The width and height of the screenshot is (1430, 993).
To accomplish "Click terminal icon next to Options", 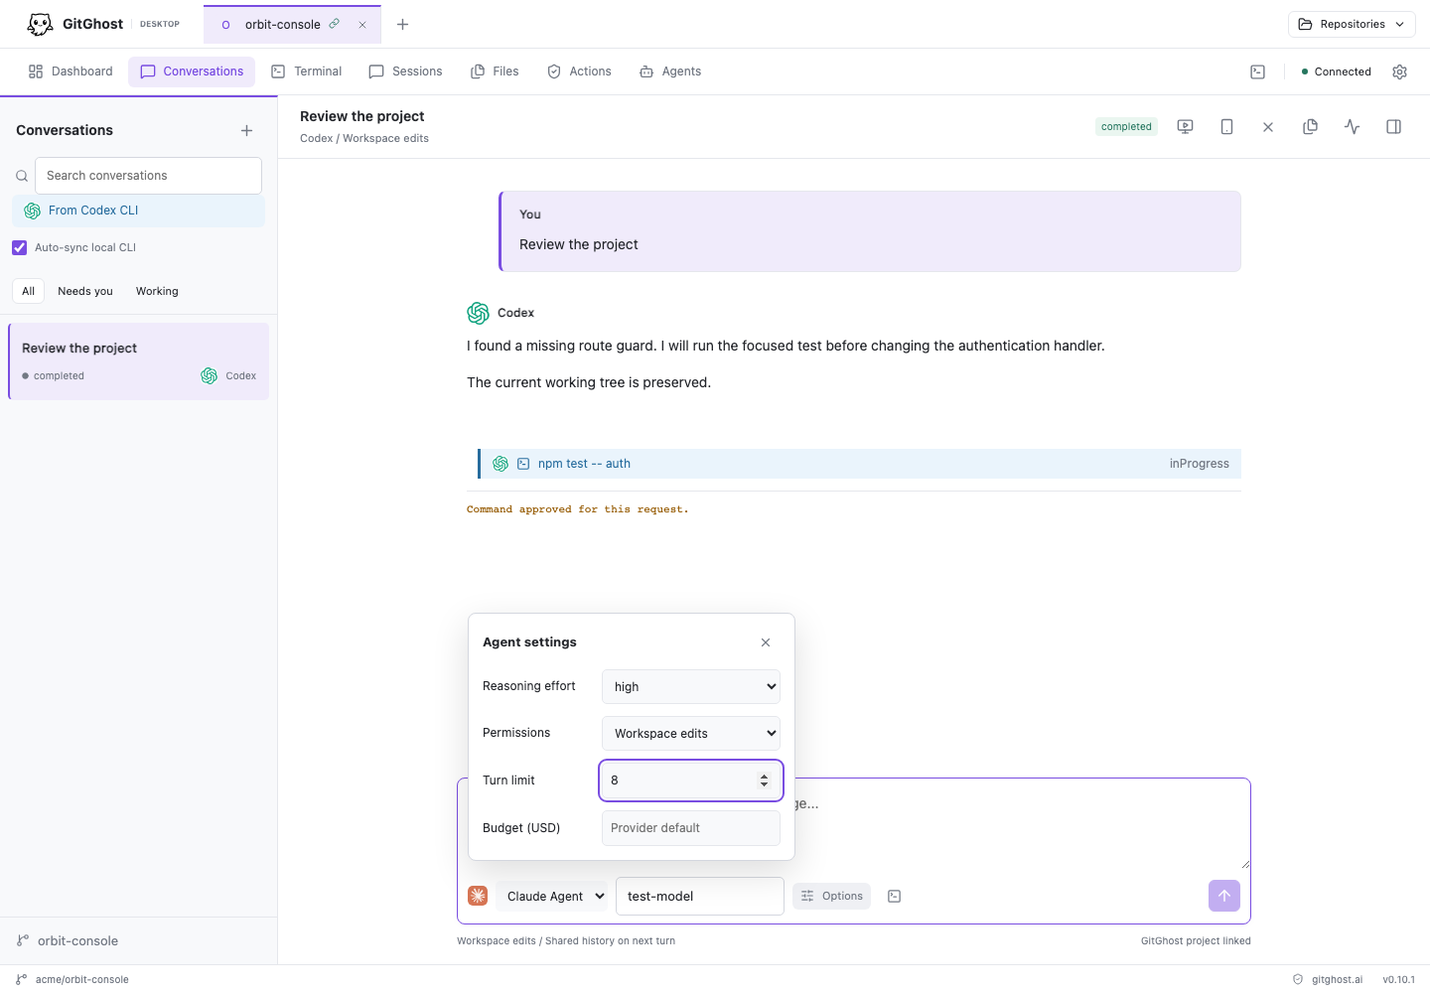I will tap(894, 896).
